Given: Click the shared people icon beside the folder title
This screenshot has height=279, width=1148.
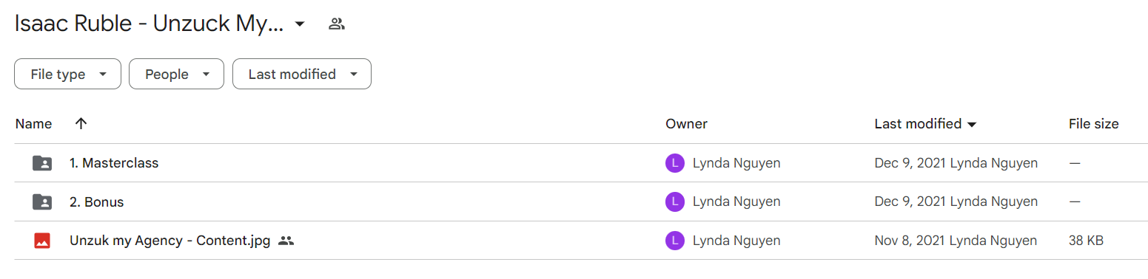Looking at the screenshot, I should tap(337, 24).
